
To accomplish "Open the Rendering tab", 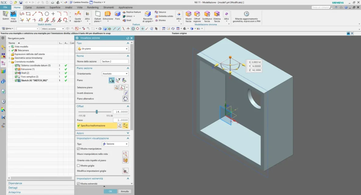I will [93, 7].
